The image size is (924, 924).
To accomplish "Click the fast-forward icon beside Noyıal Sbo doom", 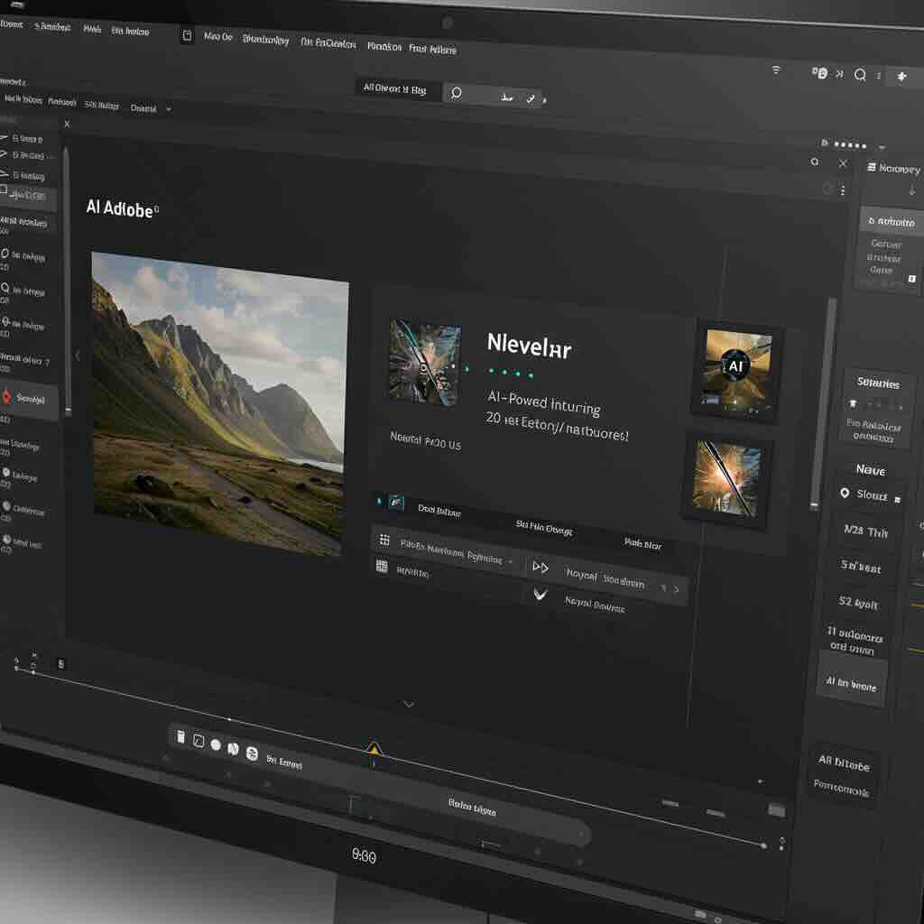I will pyautogui.click(x=540, y=567).
